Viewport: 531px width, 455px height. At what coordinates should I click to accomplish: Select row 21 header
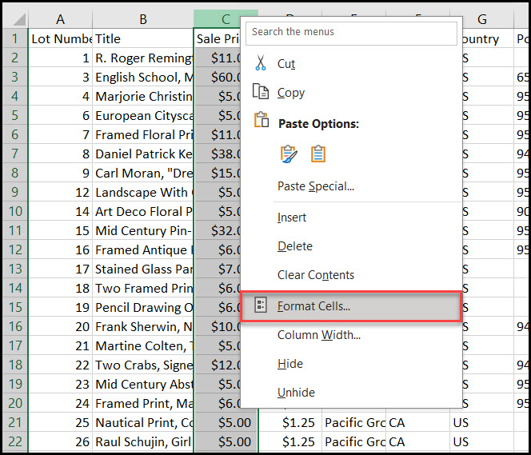click(x=14, y=422)
